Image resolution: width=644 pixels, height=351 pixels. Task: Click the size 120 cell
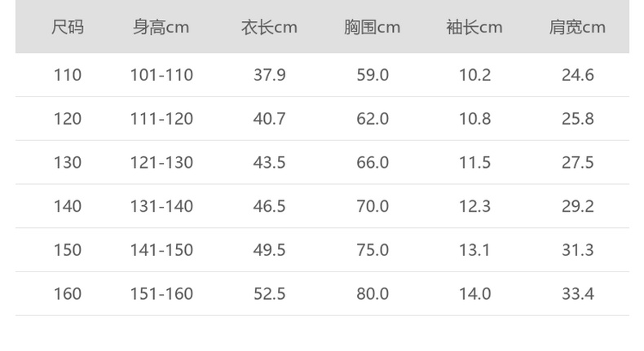tap(68, 119)
